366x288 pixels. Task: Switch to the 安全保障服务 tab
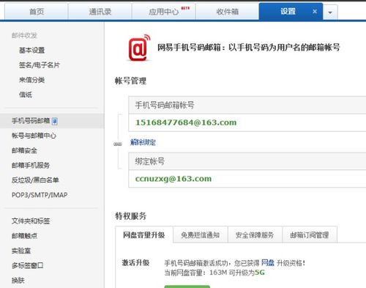coord(255,235)
